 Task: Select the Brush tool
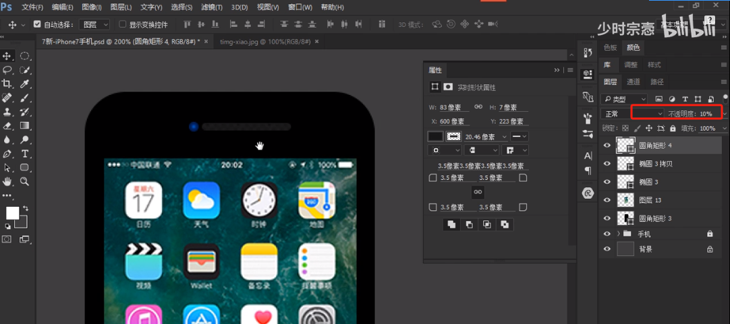click(x=25, y=98)
